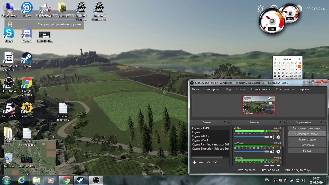Select scene Сцена ATLAS
The image size is (329, 185).
click(210, 136)
